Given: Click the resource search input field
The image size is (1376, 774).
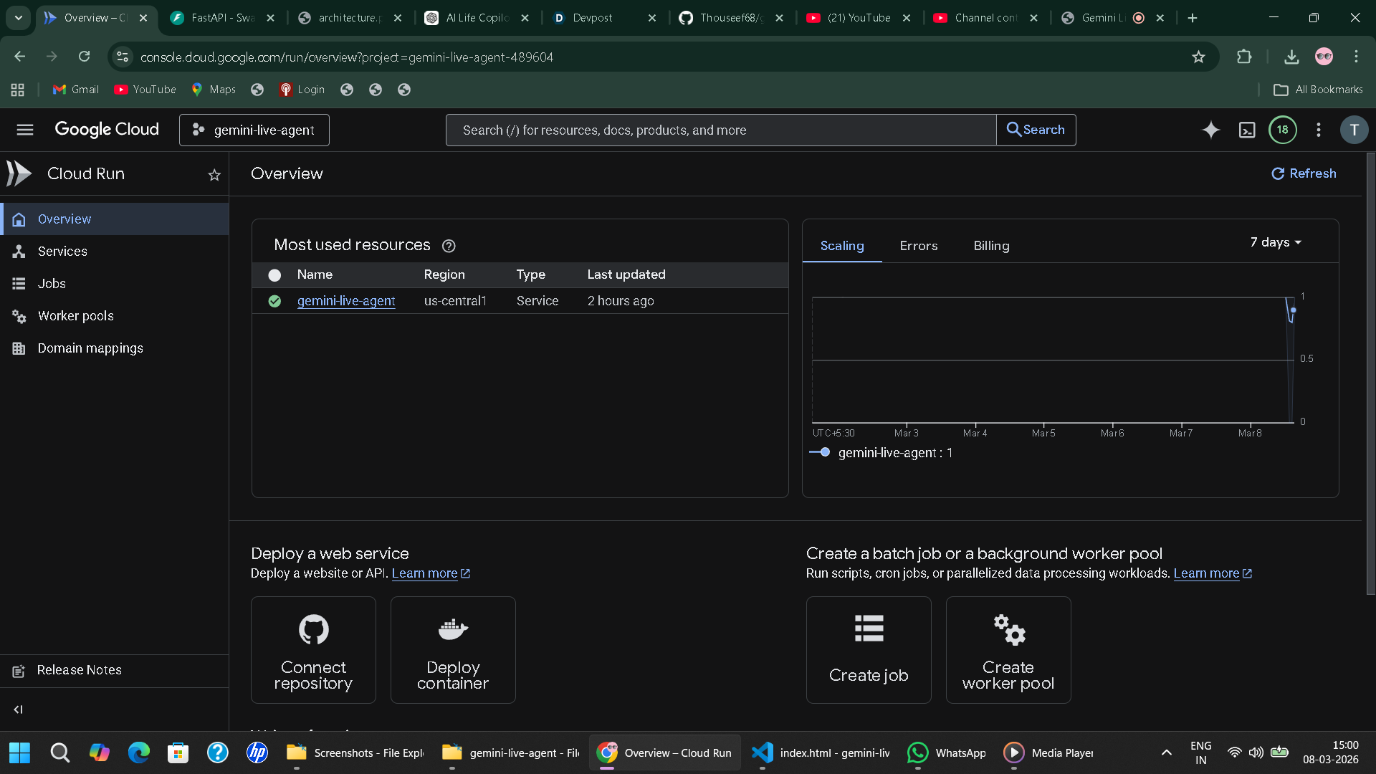Looking at the screenshot, I should pos(720,130).
